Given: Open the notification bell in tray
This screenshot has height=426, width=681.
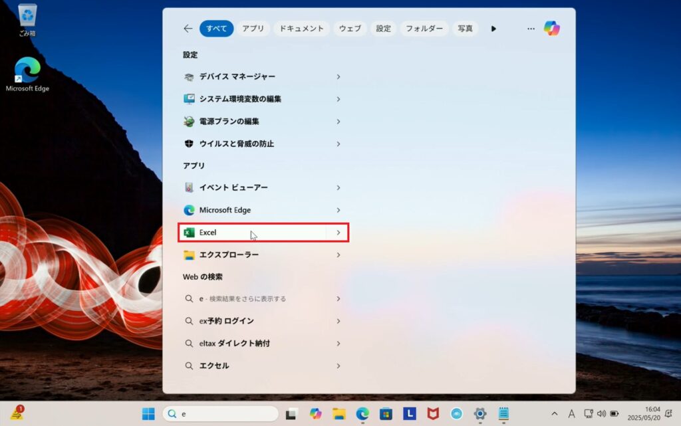Looking at the screenshot, I should (669, 413).
